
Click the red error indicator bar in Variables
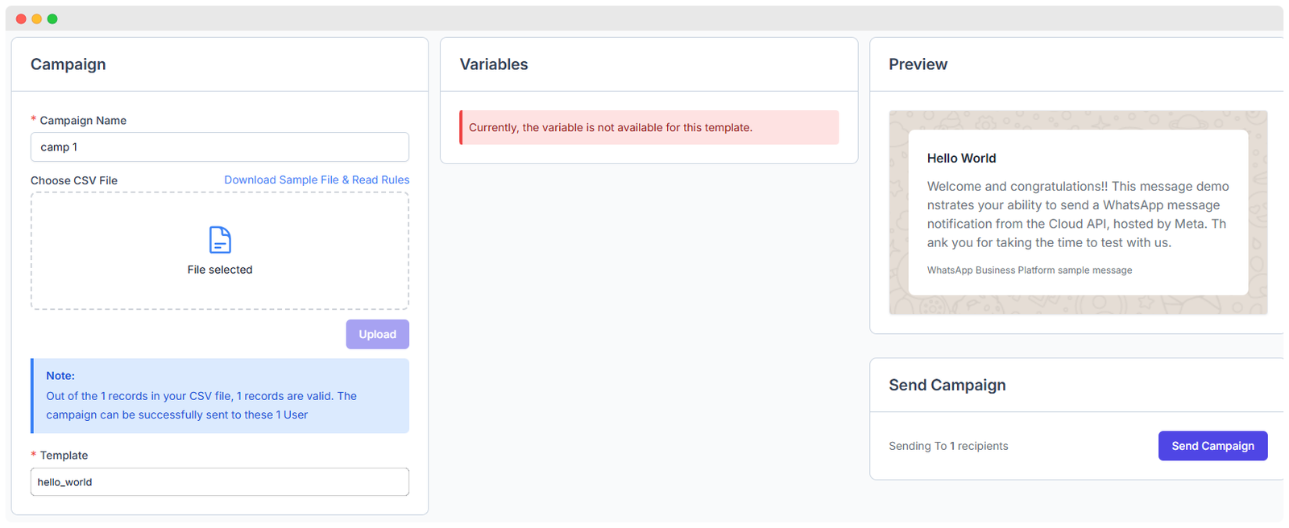[461, 127]
